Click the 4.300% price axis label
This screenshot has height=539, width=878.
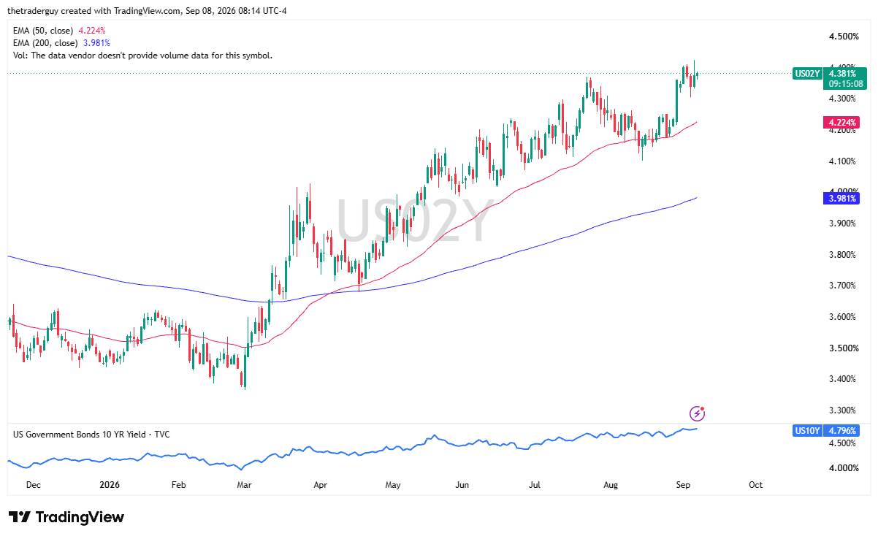843,99
